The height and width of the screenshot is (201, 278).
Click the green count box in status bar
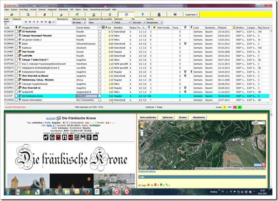[x=239, y=107]
